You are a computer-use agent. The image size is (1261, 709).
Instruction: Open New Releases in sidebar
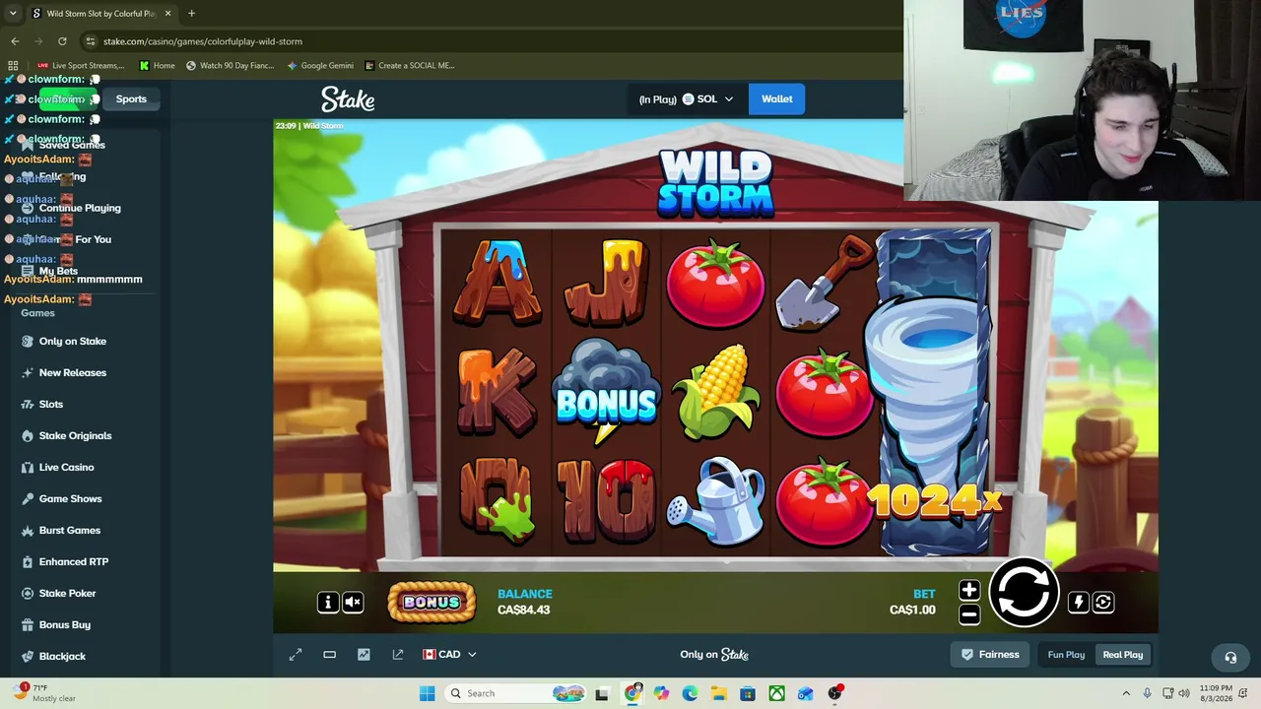(73, 372)
